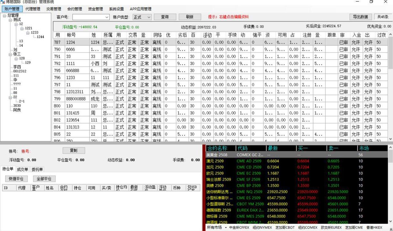Select the 欧元 2509 contract row
Image resolution: width=393 pixels, height=231 pixels.
coord(215,173)
